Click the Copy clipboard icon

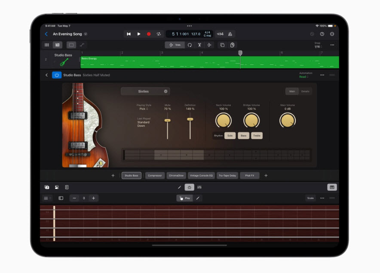click(x=232, y=45)
